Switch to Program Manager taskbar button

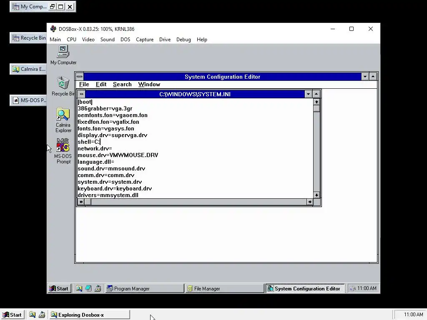tap(145, 288)
